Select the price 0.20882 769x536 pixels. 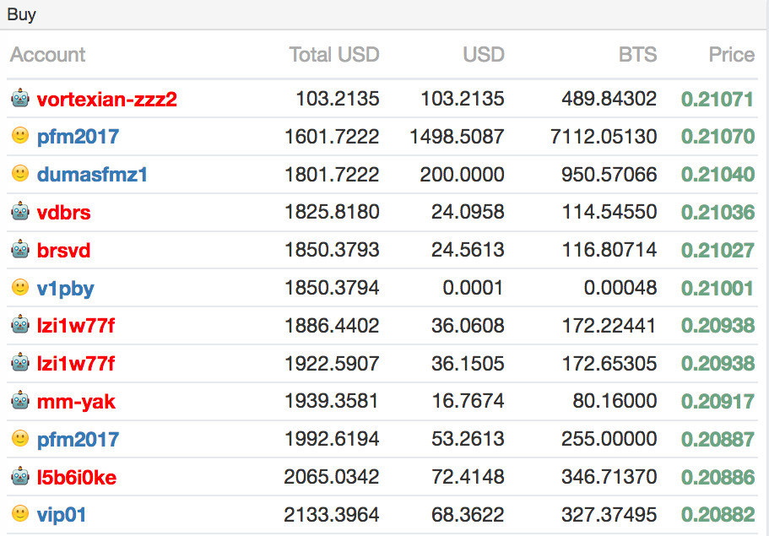[x=718, y=515]
